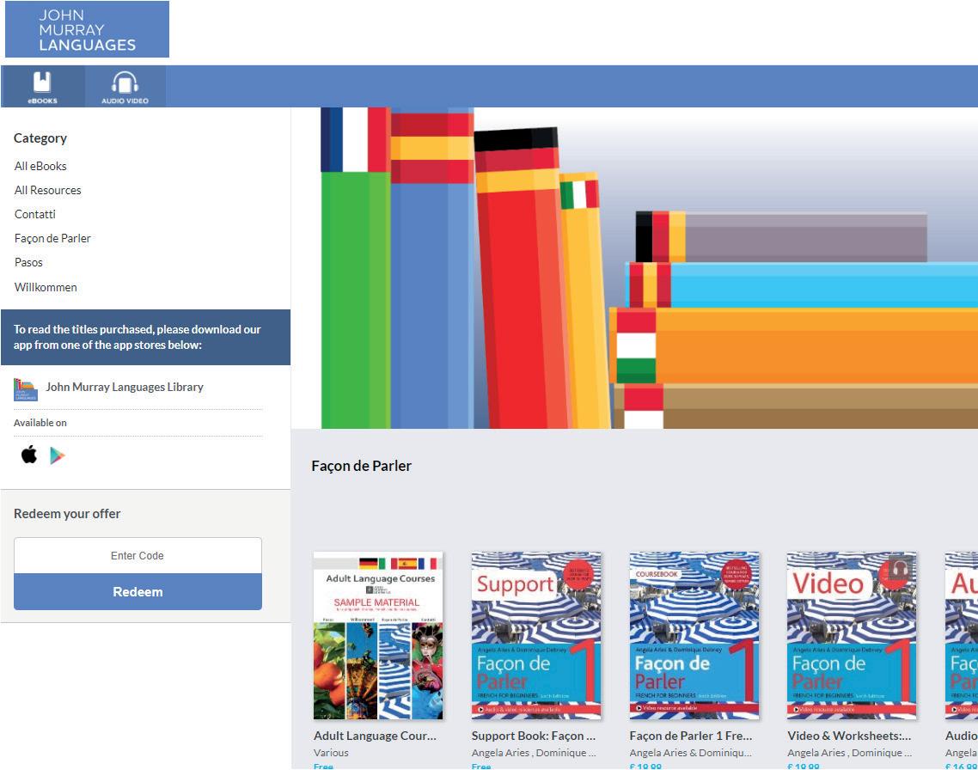Viewport: 978px width, 770px height.
Task: Open the Willkommen category
Action: (46, 287)
